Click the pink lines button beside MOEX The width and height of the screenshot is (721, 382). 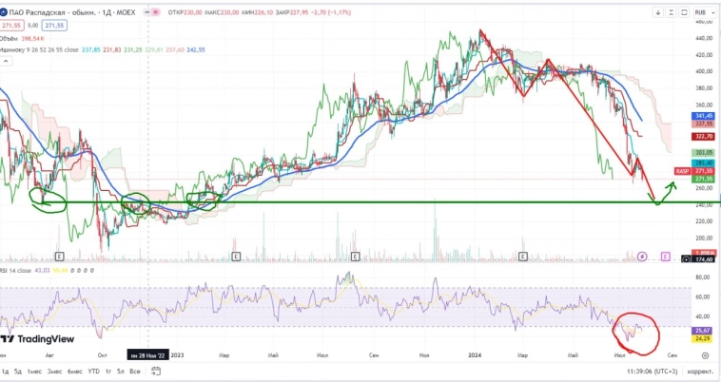156,12
